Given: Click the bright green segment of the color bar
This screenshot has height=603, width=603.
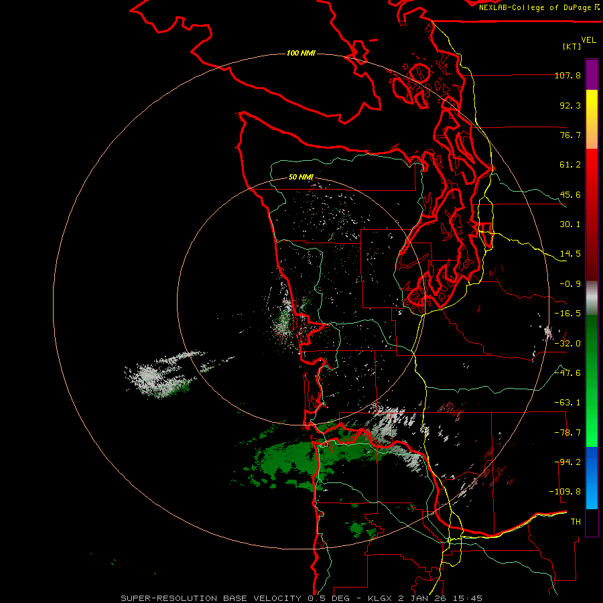Looking at the screenshot, I should [592, 431].
